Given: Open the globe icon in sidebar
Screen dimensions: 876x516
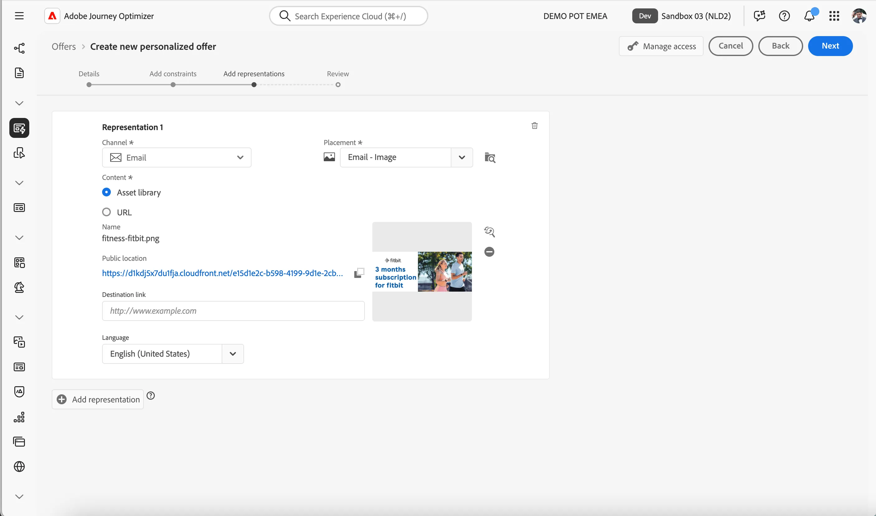Looking at the screenshot, I should point(19,467).
